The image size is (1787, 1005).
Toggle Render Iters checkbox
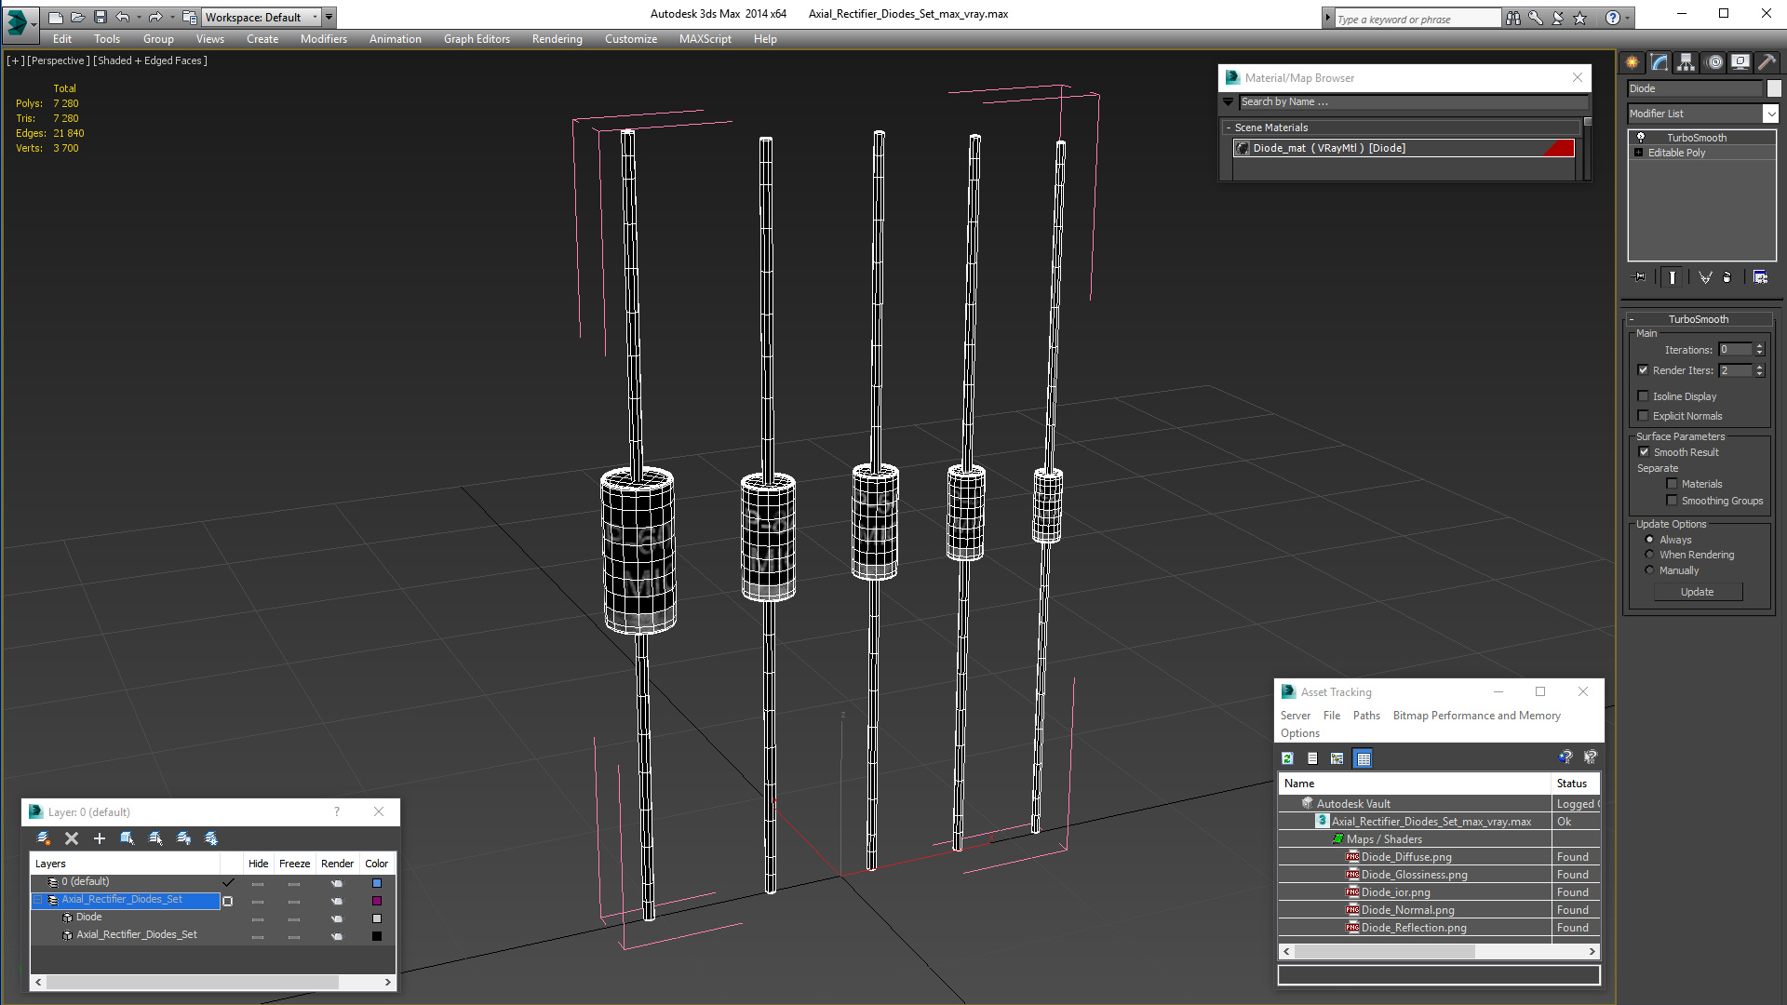pos(1644,369)
